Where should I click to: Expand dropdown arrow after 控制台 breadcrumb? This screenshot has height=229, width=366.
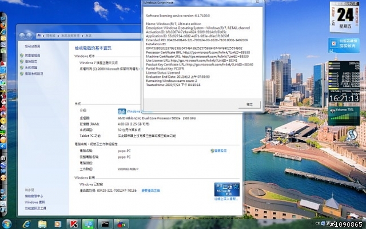coord(58,35)
